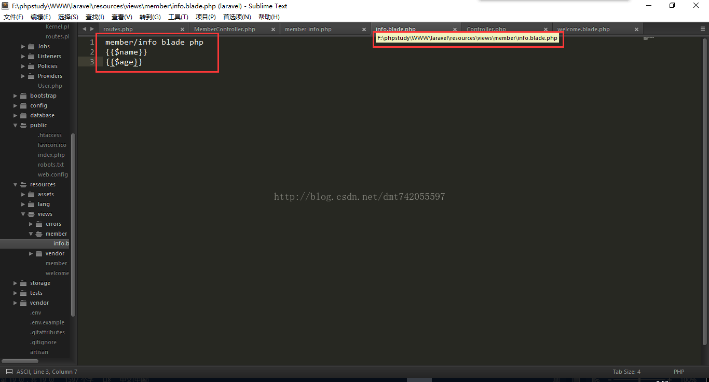Expand the Listeners folder

coord(23,56)
